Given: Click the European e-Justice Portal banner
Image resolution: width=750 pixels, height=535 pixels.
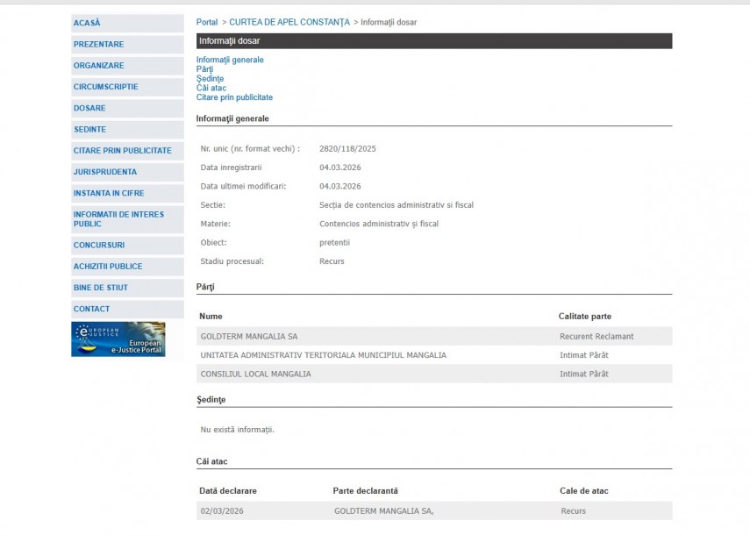Looking at the screenshot, I should (118, 339).
